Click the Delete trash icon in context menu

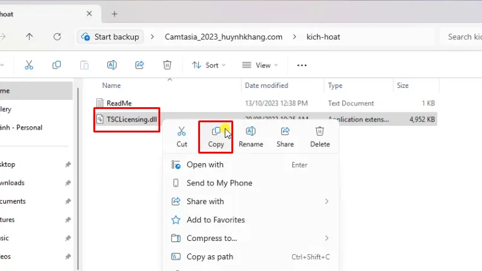pyautogui.click(x=320, y=131)
